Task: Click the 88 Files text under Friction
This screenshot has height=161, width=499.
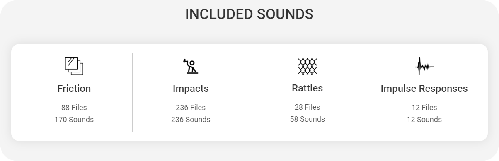Action: [x=74, y=108]
